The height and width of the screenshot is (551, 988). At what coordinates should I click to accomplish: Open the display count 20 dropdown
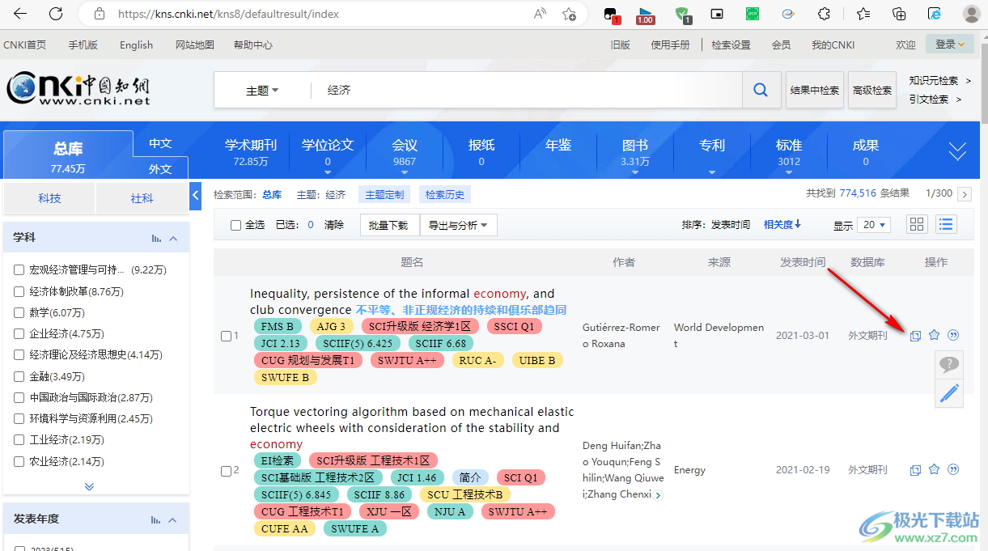[874, 225]
